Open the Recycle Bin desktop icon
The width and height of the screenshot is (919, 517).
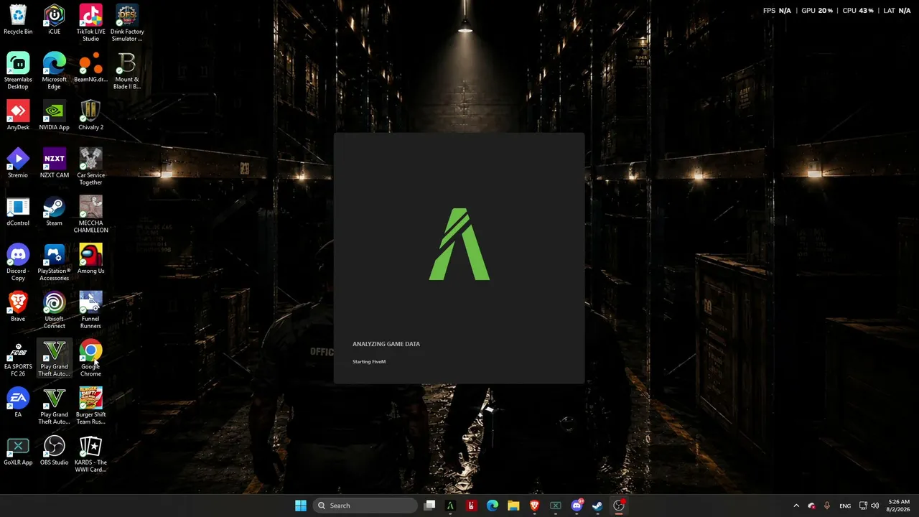point(18,19)
